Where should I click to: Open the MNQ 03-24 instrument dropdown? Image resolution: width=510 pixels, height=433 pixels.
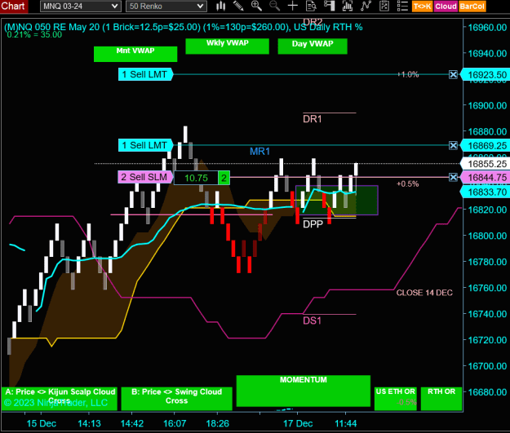click(x=80, y=7)
